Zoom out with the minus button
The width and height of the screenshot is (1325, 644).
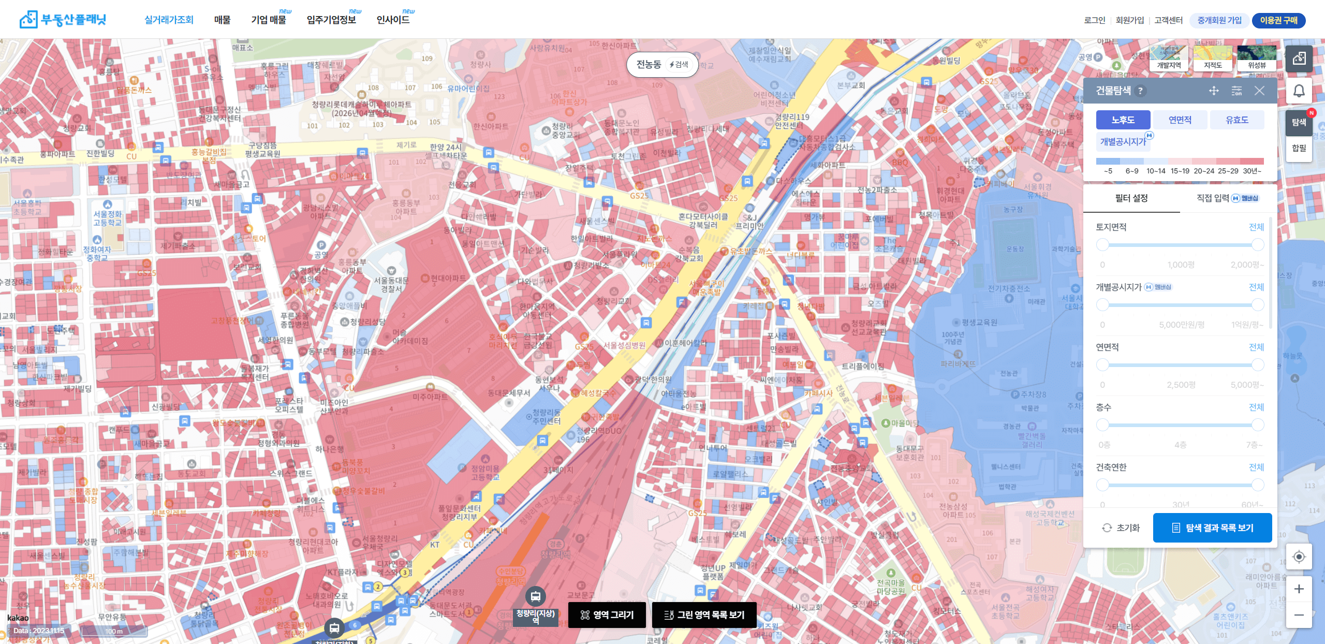tap(1299, 615)
